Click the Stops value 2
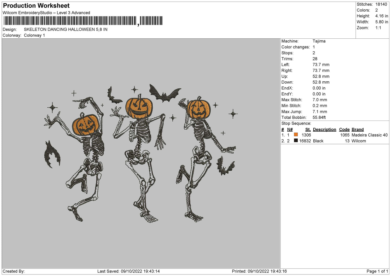391x276 pixels. click(314, 53)
